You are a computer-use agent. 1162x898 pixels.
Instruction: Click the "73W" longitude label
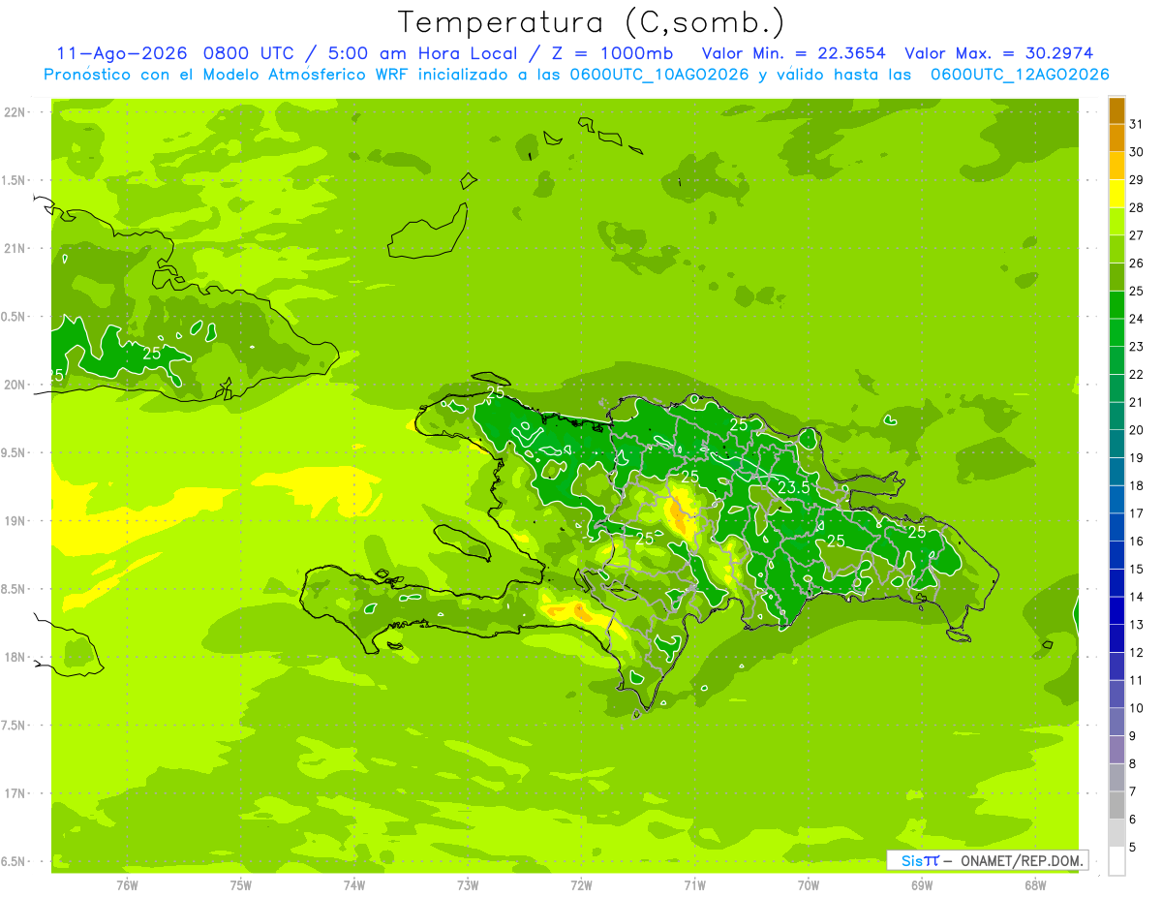[x=468, y=884]
